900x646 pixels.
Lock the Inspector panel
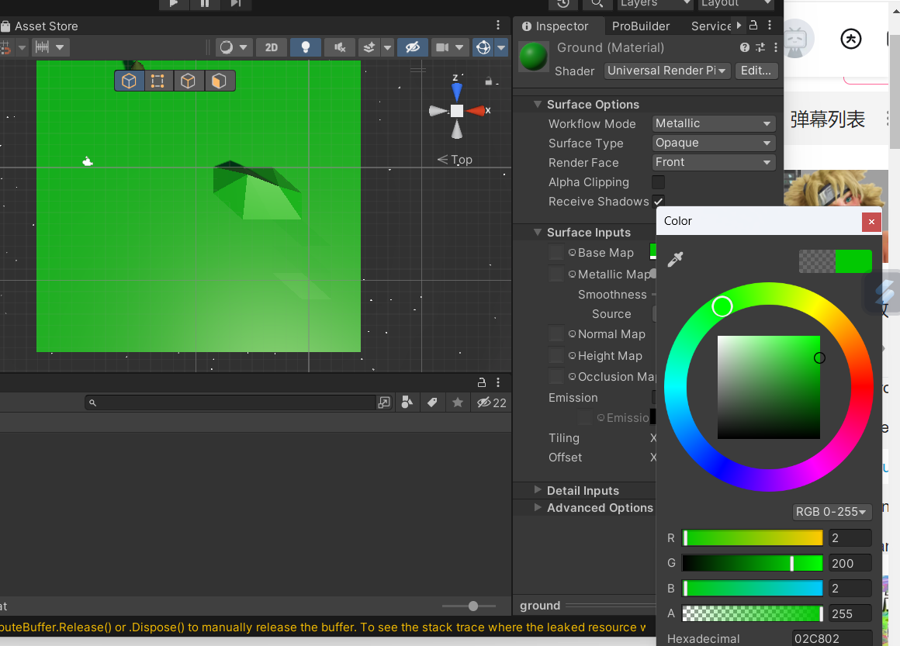tap(753, 26)
